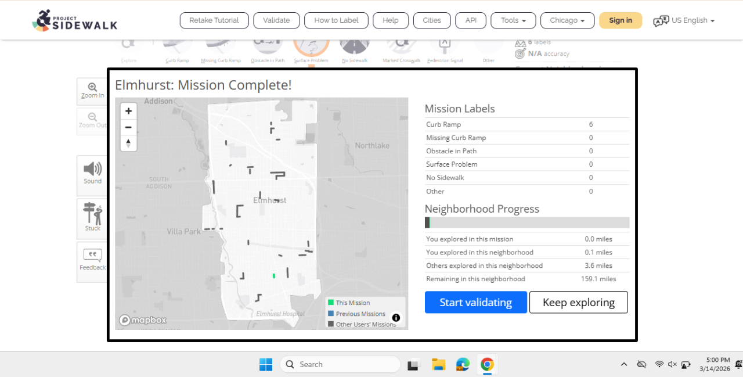Select the Curb Ramp label icon
Screen dimensions: 743x377
click(178, 51)
